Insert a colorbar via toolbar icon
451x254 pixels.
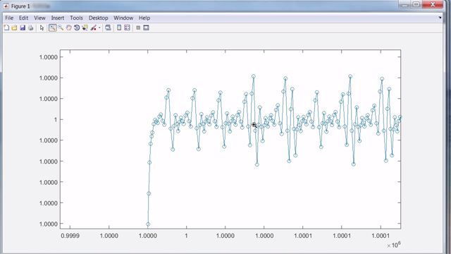tap(119, 28)
